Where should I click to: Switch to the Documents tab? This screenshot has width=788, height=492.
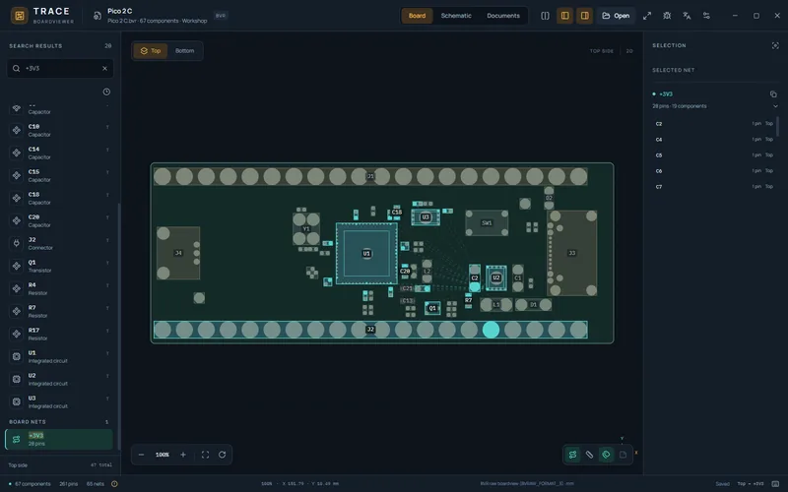tap(503, 16)
